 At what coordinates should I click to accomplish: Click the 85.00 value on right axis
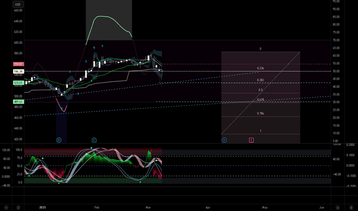pyautogui.click(x=336, y=17)
